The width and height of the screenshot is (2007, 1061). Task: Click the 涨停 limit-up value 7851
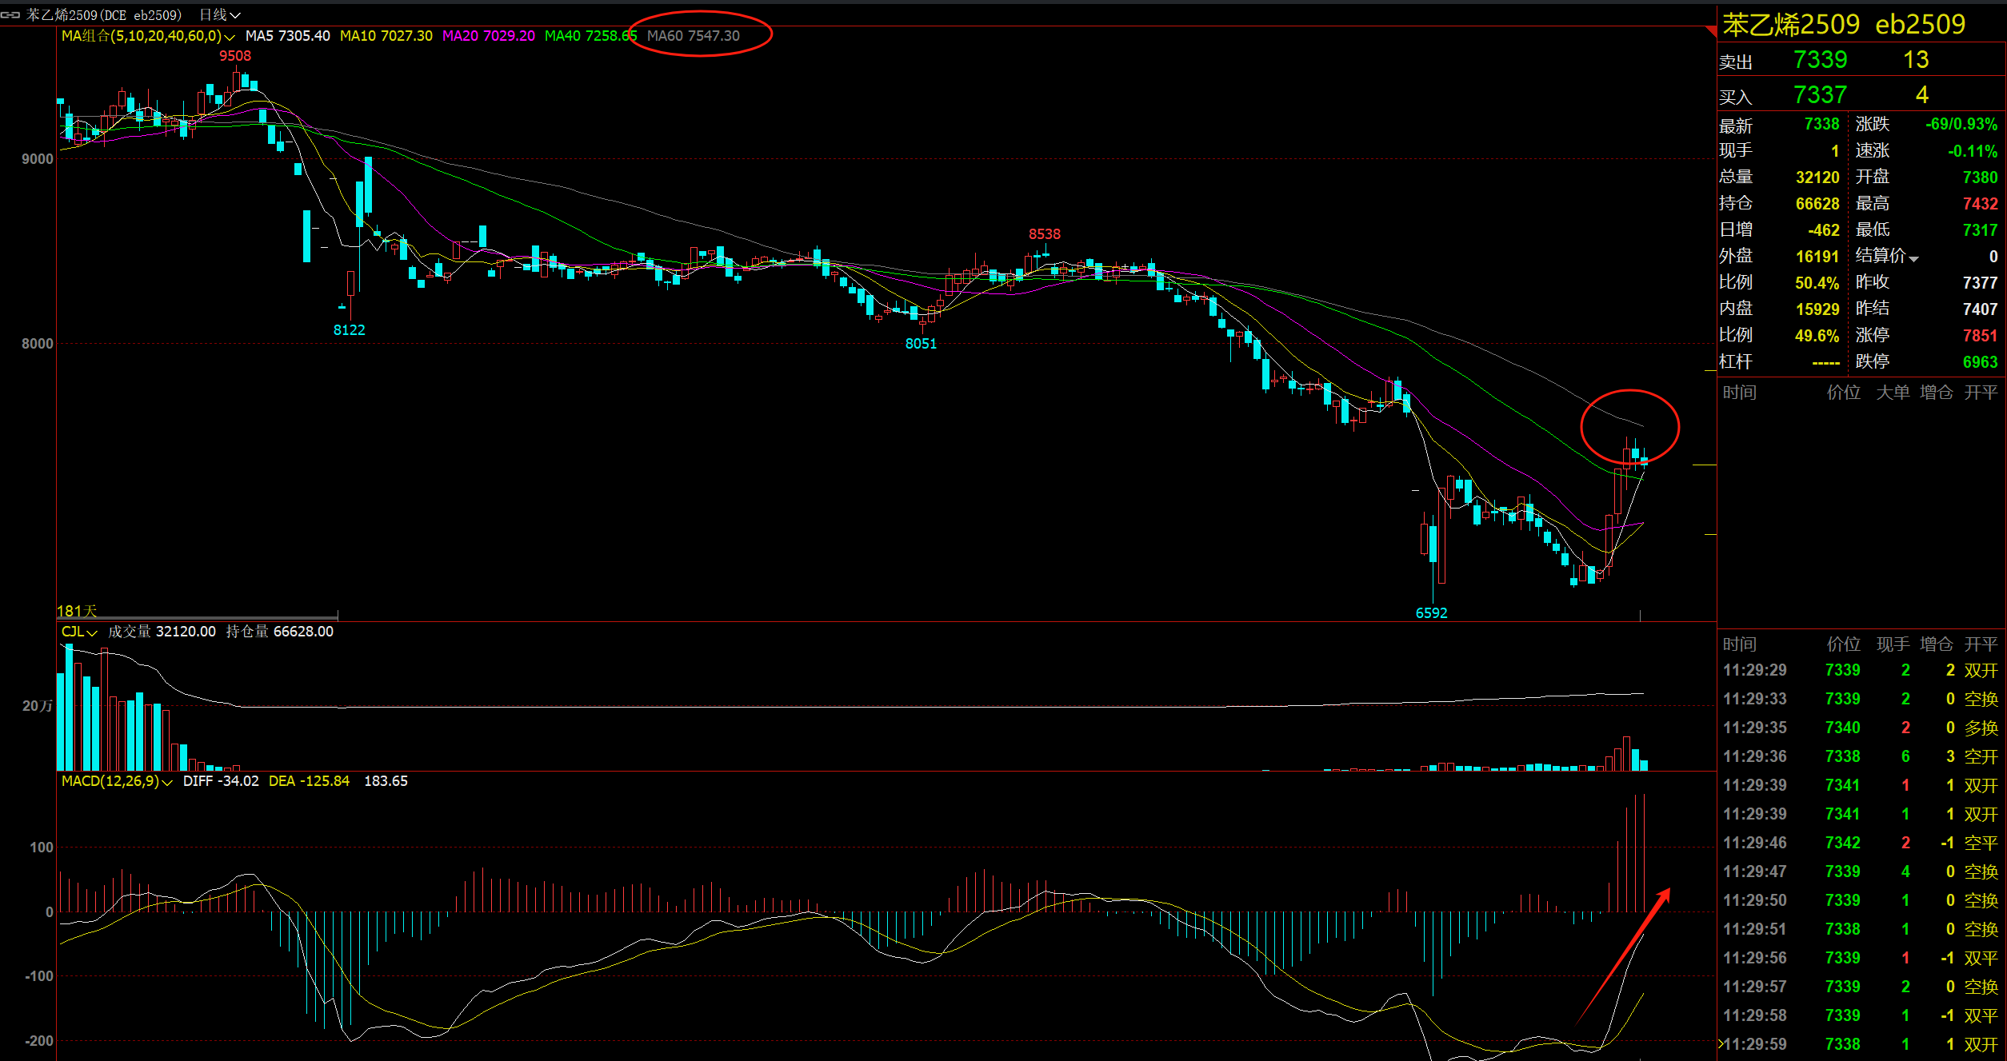coord(1980,336)
